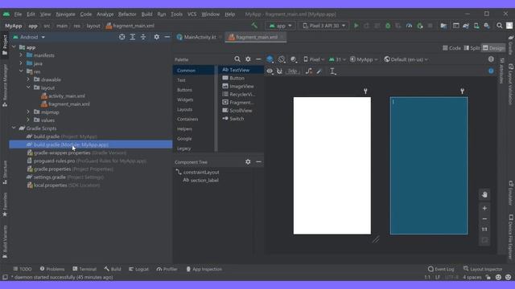Switch editor to Code view

pyautogui.click(x=451, y=48)
